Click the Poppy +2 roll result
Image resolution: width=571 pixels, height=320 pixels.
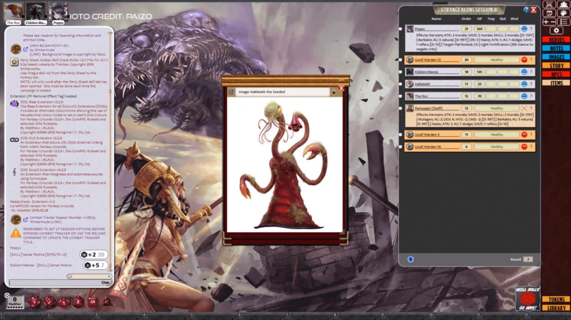click(x=94, y=254)
